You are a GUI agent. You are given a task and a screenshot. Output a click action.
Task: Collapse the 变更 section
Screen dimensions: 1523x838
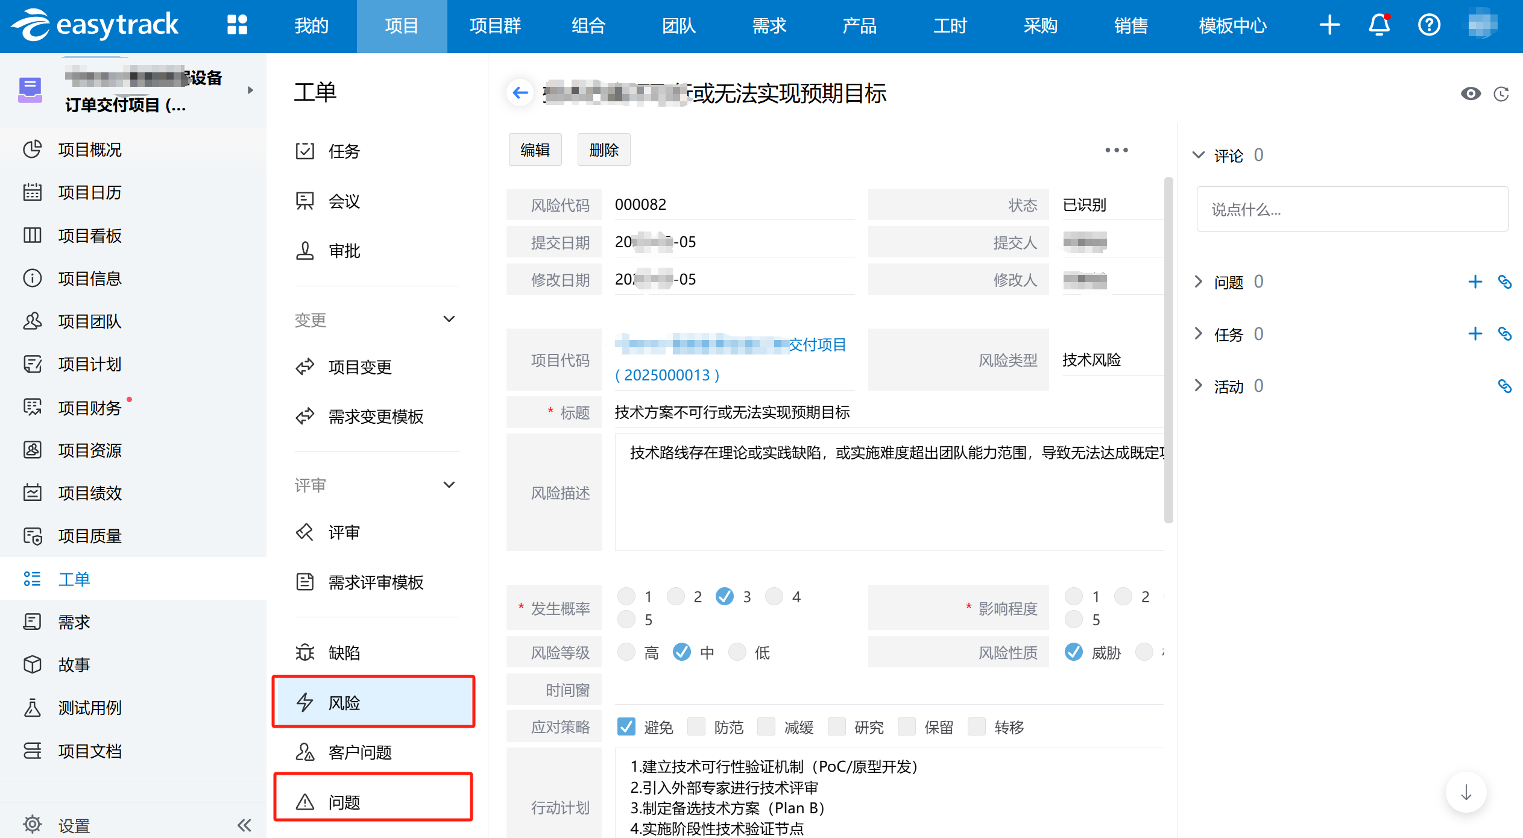pyautogui.click(x=449, y=320)
